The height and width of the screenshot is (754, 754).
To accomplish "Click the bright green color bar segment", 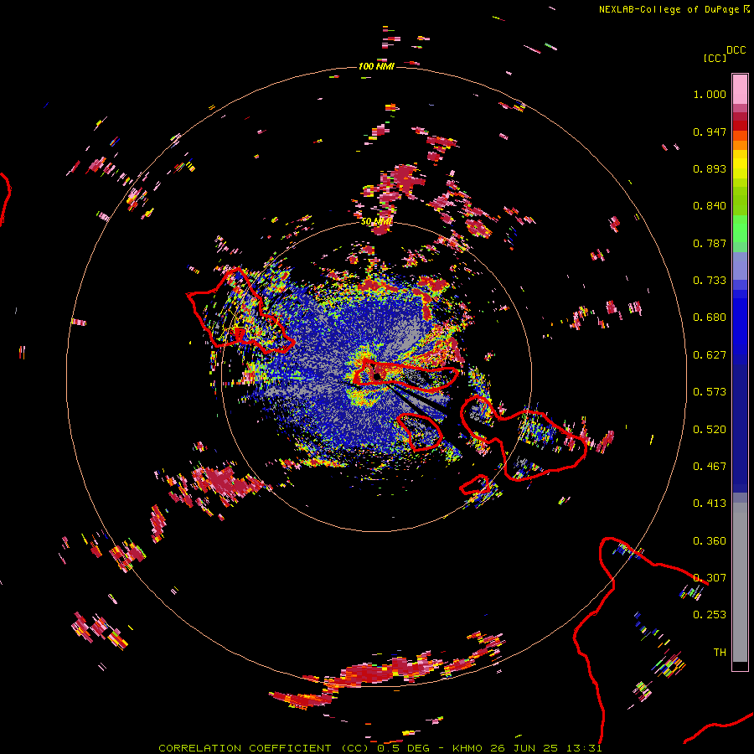I will coord(740,229).
